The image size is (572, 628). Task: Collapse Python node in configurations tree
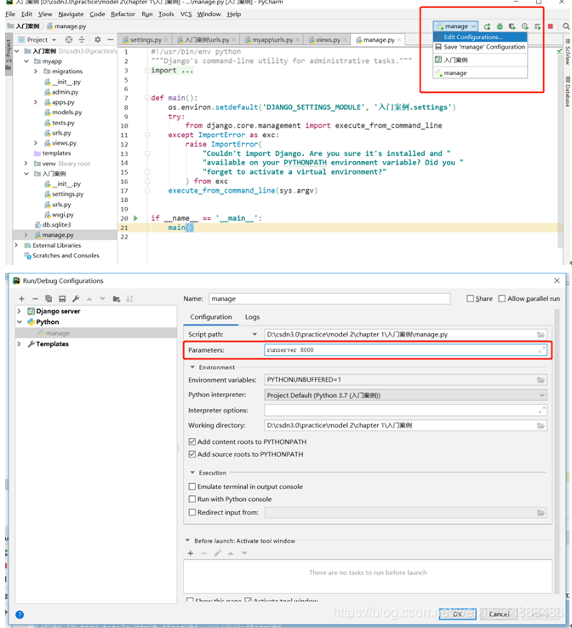click(x=20, y=322)
